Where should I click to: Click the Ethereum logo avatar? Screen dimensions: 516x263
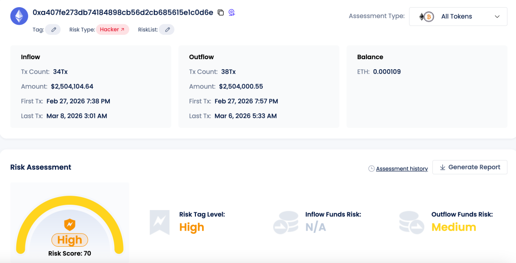pyautogui.click(x=19, y=16)
